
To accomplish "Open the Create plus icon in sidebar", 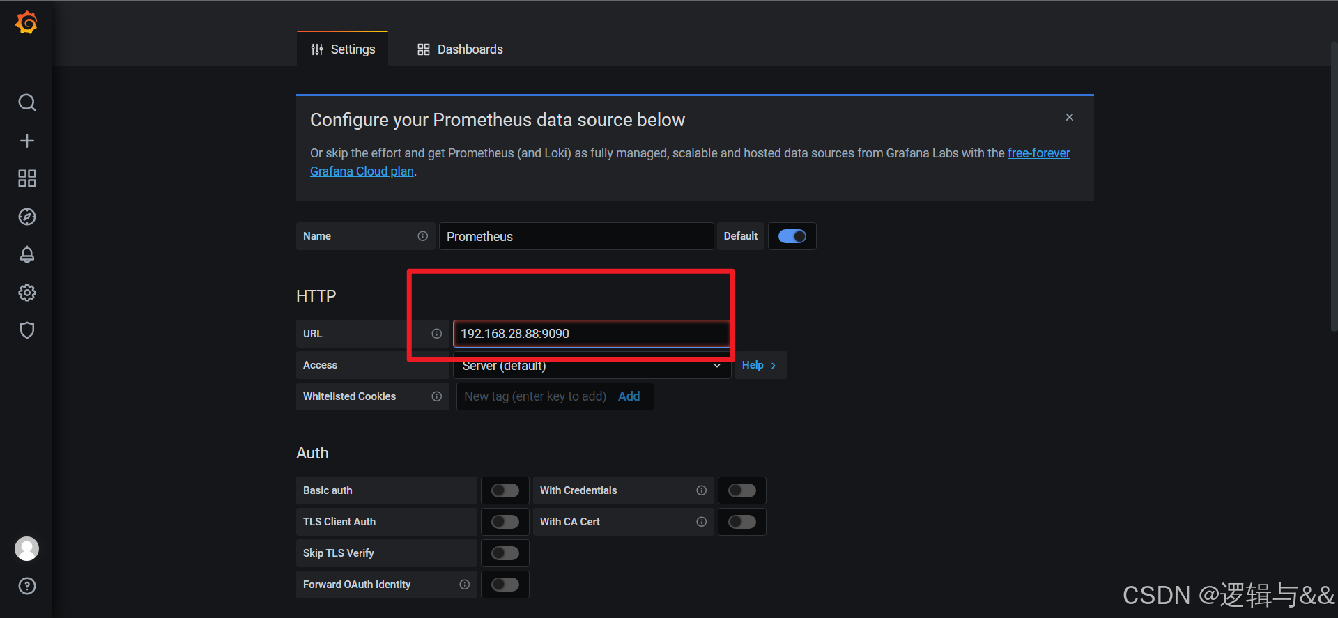I will coord(27,141).
